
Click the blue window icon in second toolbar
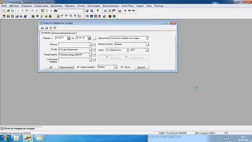click(x=91, y=16)
